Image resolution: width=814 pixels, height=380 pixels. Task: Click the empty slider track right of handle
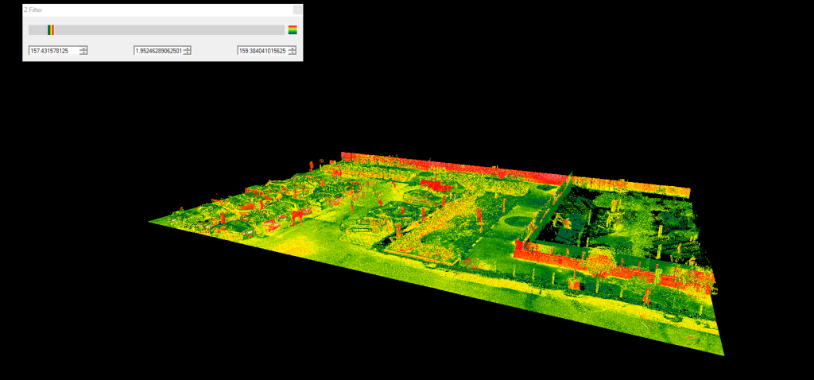tap(167, 30)
